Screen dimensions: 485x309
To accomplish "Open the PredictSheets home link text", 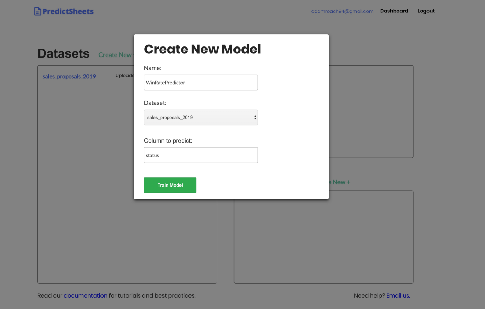I will point(68,11).
